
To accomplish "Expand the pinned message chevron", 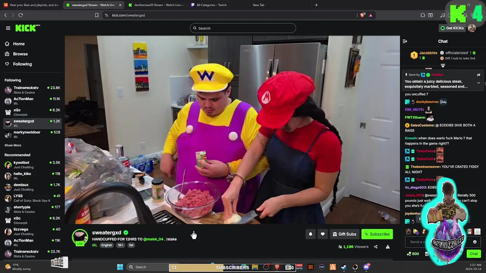I will coord(478,83).
